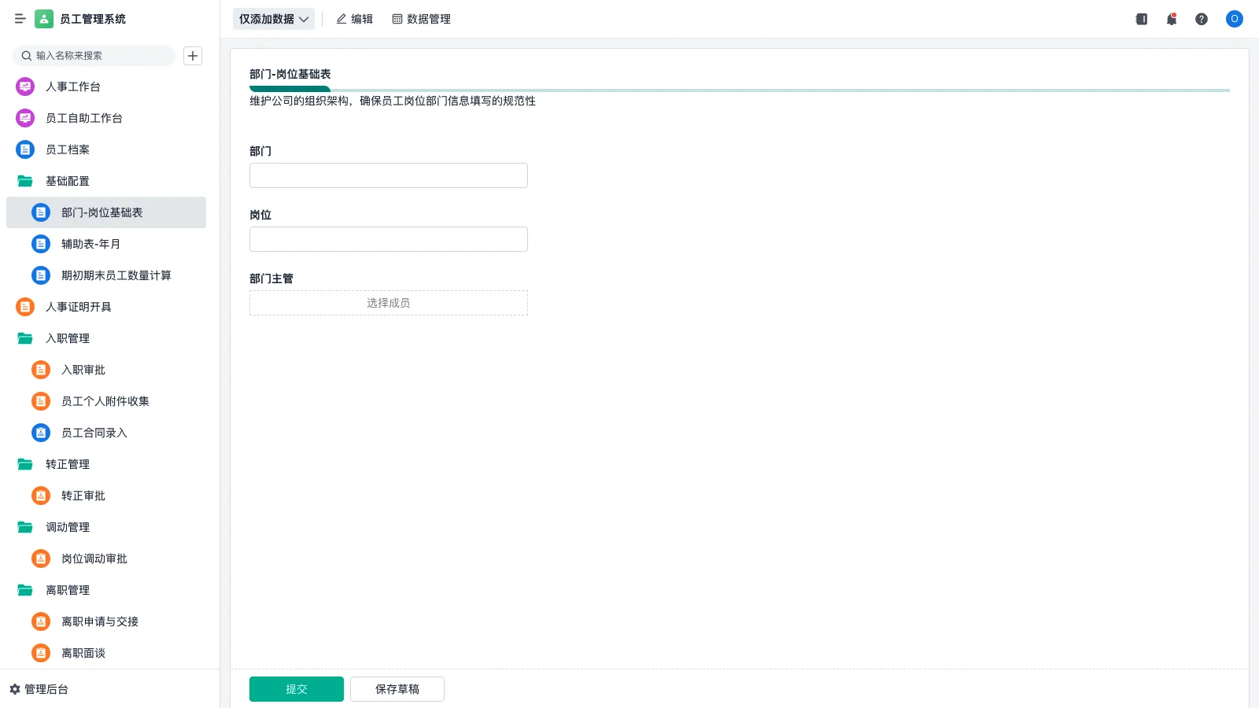
Task: Click the 提交 submit button
Action: [x=296, y=688]
